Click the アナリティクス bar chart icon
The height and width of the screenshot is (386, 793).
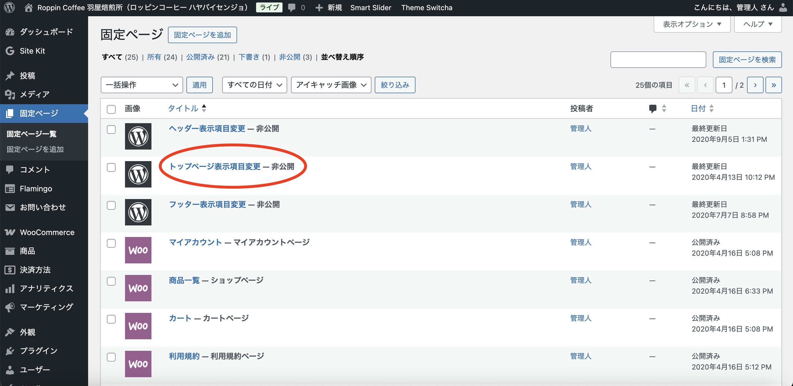(x=10, y=288)
